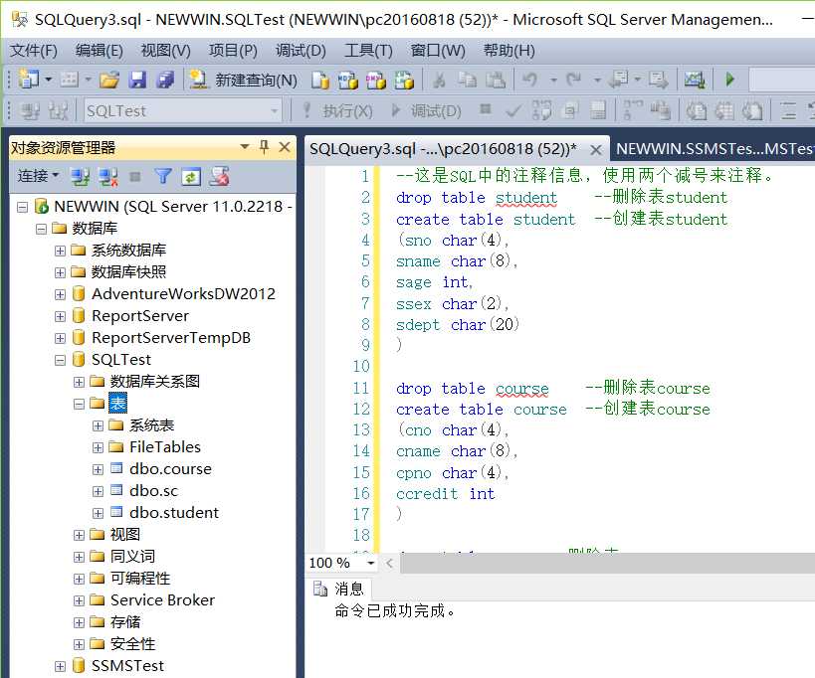This screenshot has width=815, height=678.
Task: Expand the 系统数据库 folder
Action: coord(61,251)
